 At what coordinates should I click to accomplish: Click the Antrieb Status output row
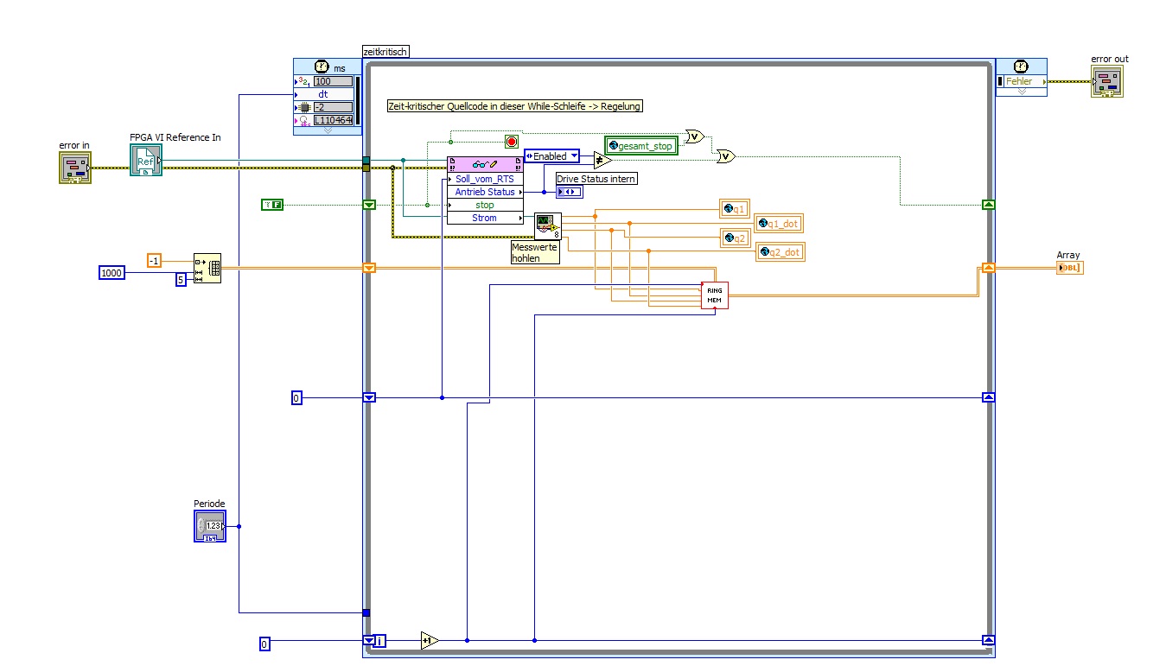(x=485, y=192)
